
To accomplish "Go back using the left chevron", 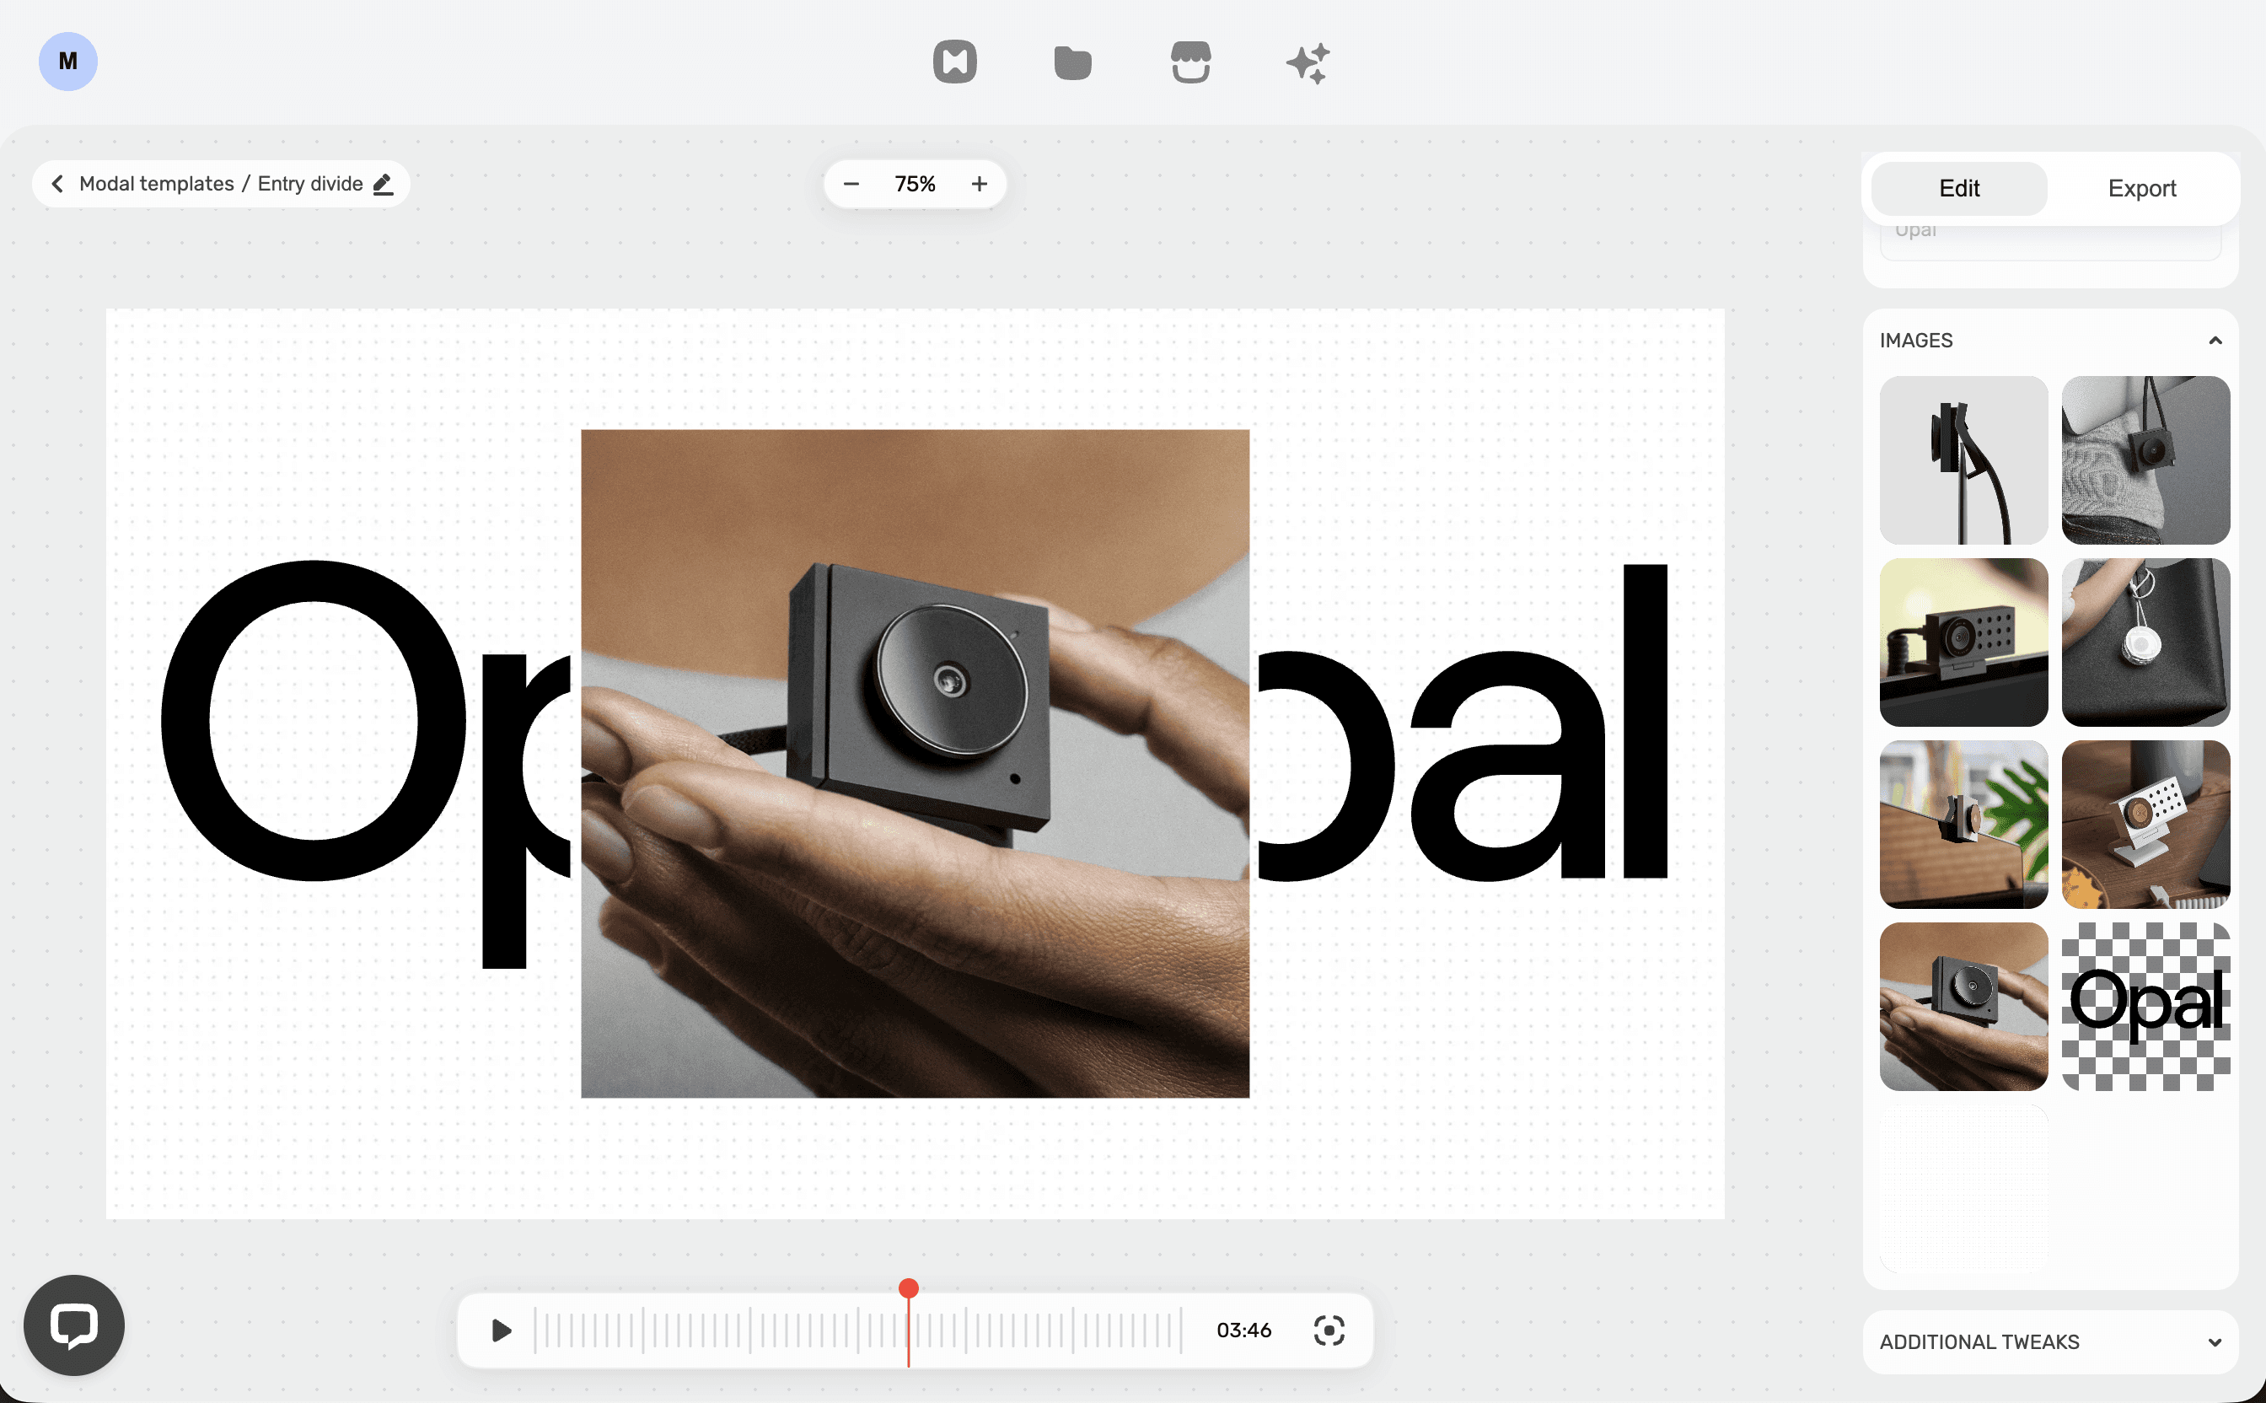I will coord(57,184).
